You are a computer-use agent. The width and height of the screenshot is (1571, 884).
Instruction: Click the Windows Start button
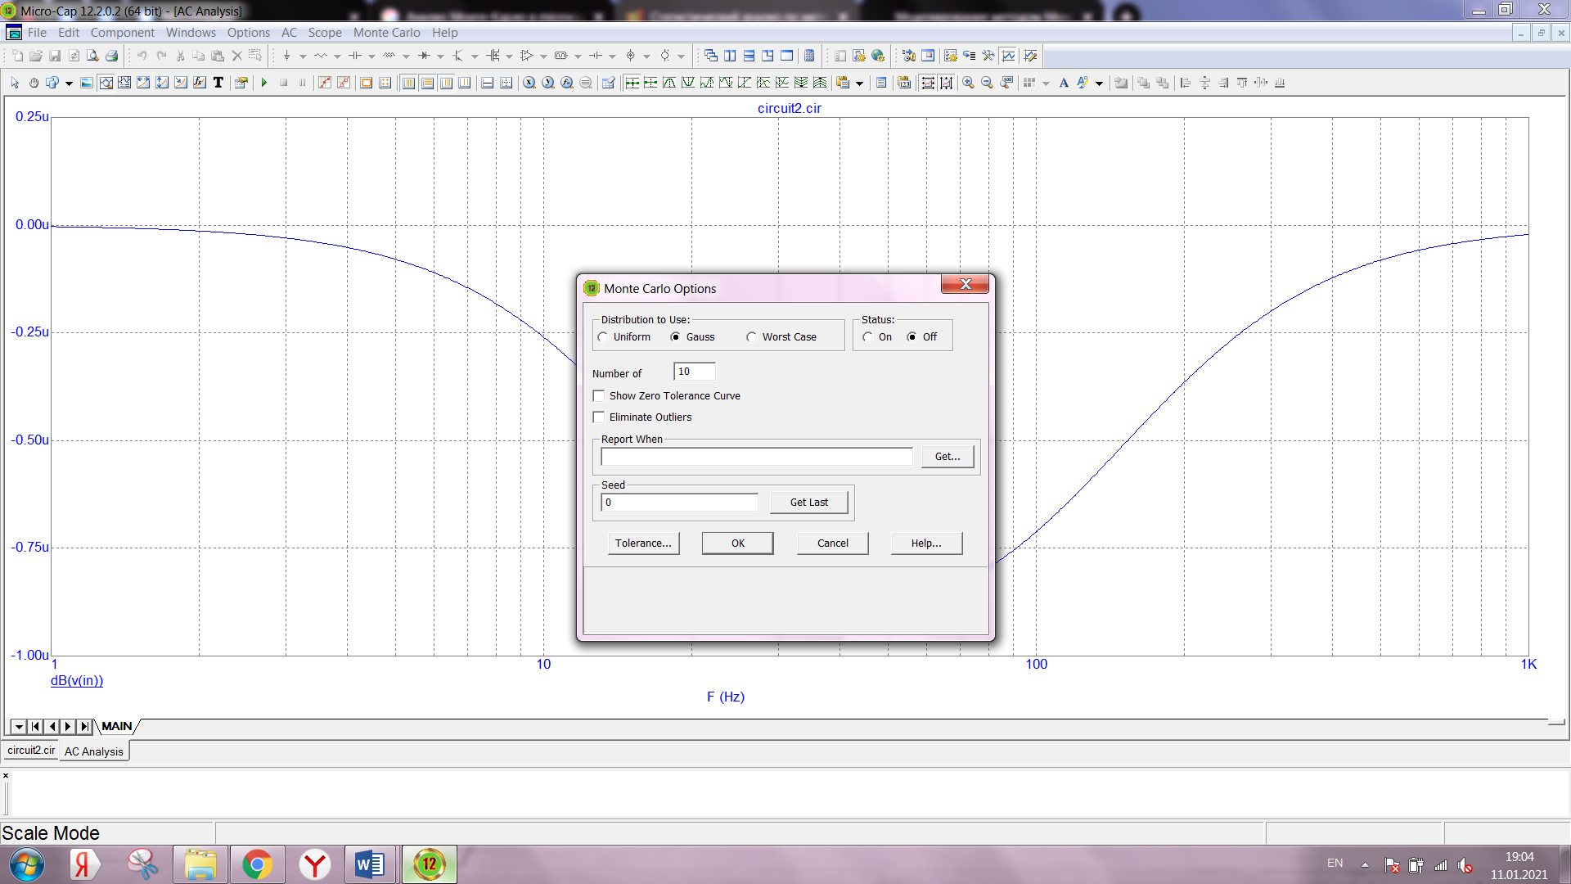click(x=26, y=864)
